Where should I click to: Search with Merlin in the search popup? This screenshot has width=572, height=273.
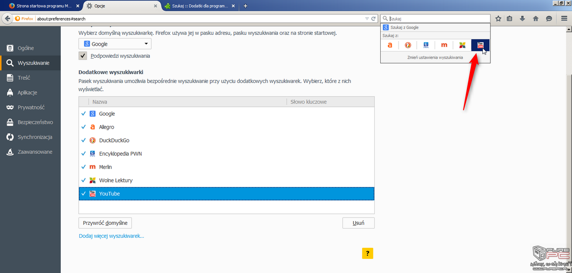(x=444, y=45)
